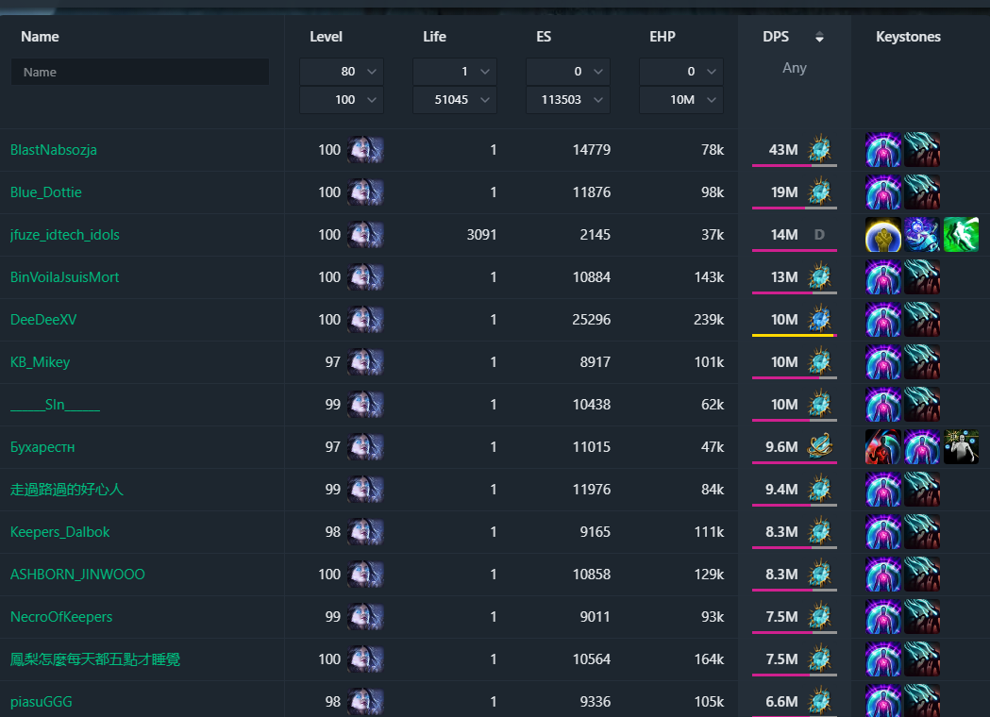Open the maximum Life dropdown showing 51045
This screenshot has width=990, height=717.
coord(455,100)
